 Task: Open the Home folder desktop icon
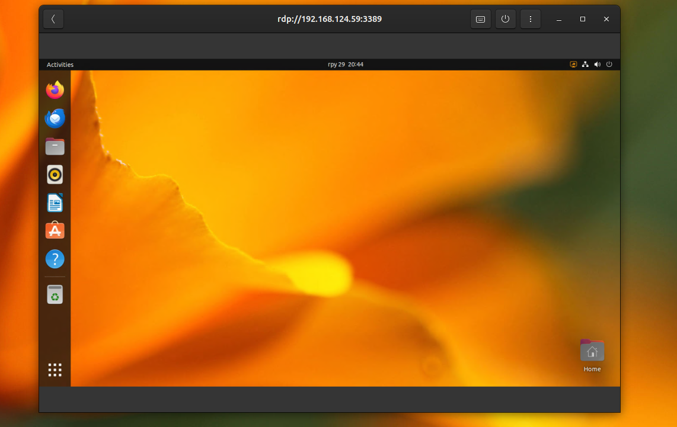[x=592, y=356]
